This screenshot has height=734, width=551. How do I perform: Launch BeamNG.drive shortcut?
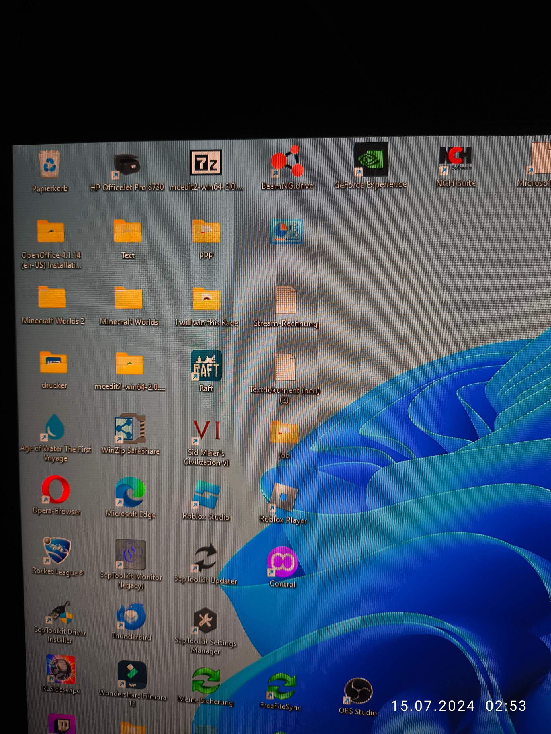[x=287, y=161]
